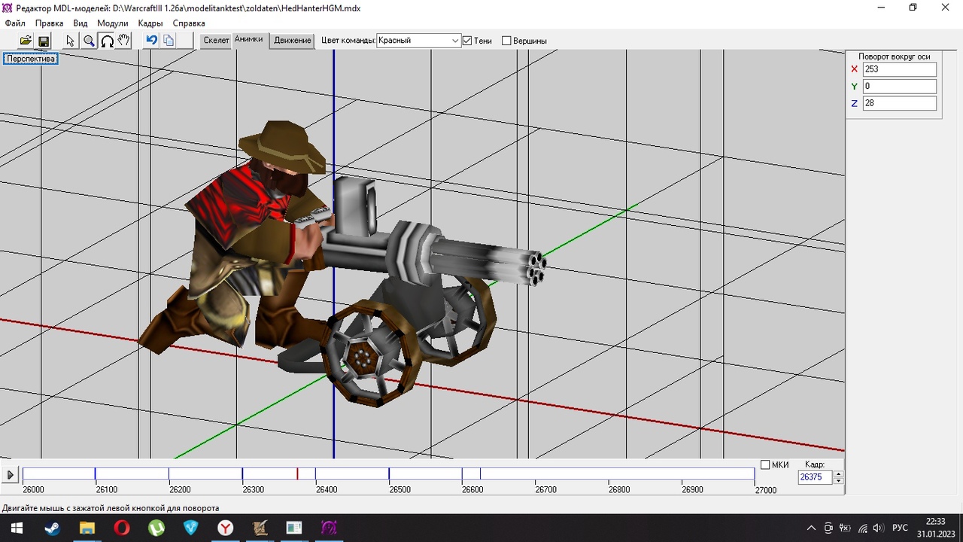This screenshot has width=963, height=542.
Task: Launch Yandex Browser from the taskbar
Action: 225,528
